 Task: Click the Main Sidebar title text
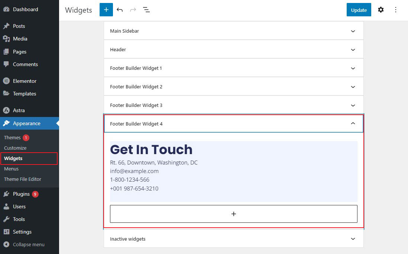pyautogui.click(x=124, y=31)
